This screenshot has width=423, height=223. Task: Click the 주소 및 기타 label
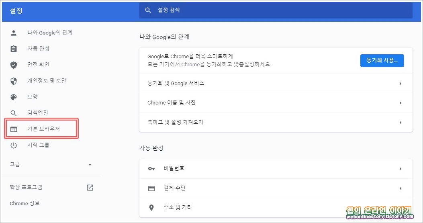178,207
